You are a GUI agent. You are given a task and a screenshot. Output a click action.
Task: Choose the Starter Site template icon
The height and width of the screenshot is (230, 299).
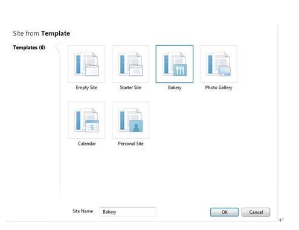[x=130, y=64]
